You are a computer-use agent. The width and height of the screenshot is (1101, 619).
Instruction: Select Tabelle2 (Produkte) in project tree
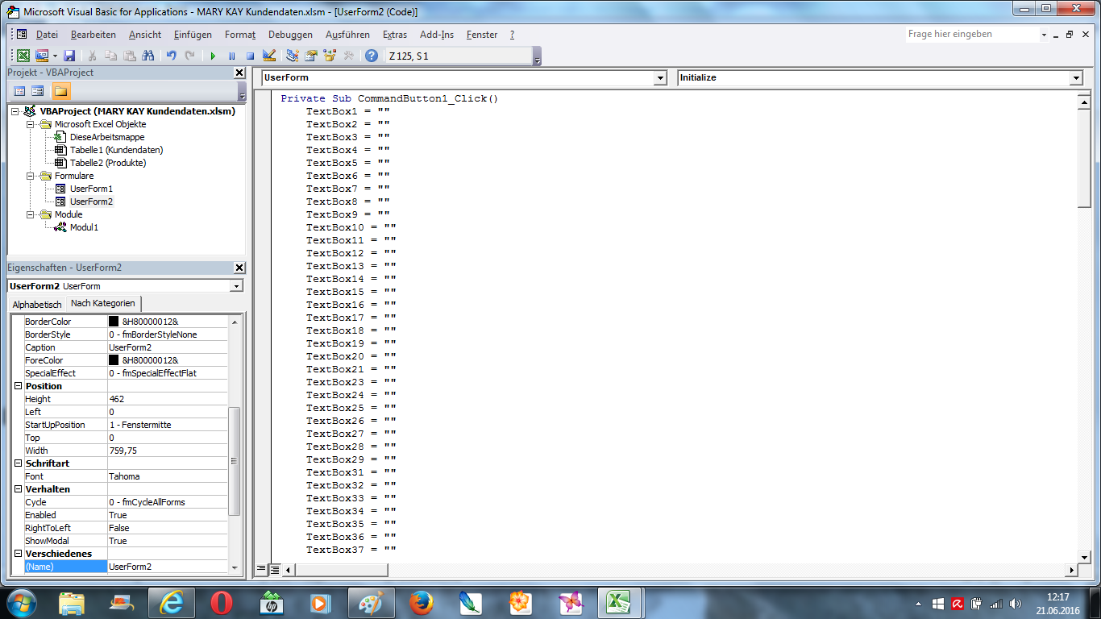[x=108, y=163]
